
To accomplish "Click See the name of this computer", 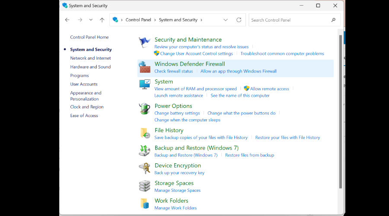I will (240, 95).
